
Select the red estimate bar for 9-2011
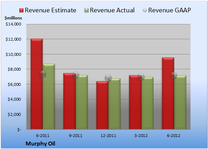click(69, 101)
